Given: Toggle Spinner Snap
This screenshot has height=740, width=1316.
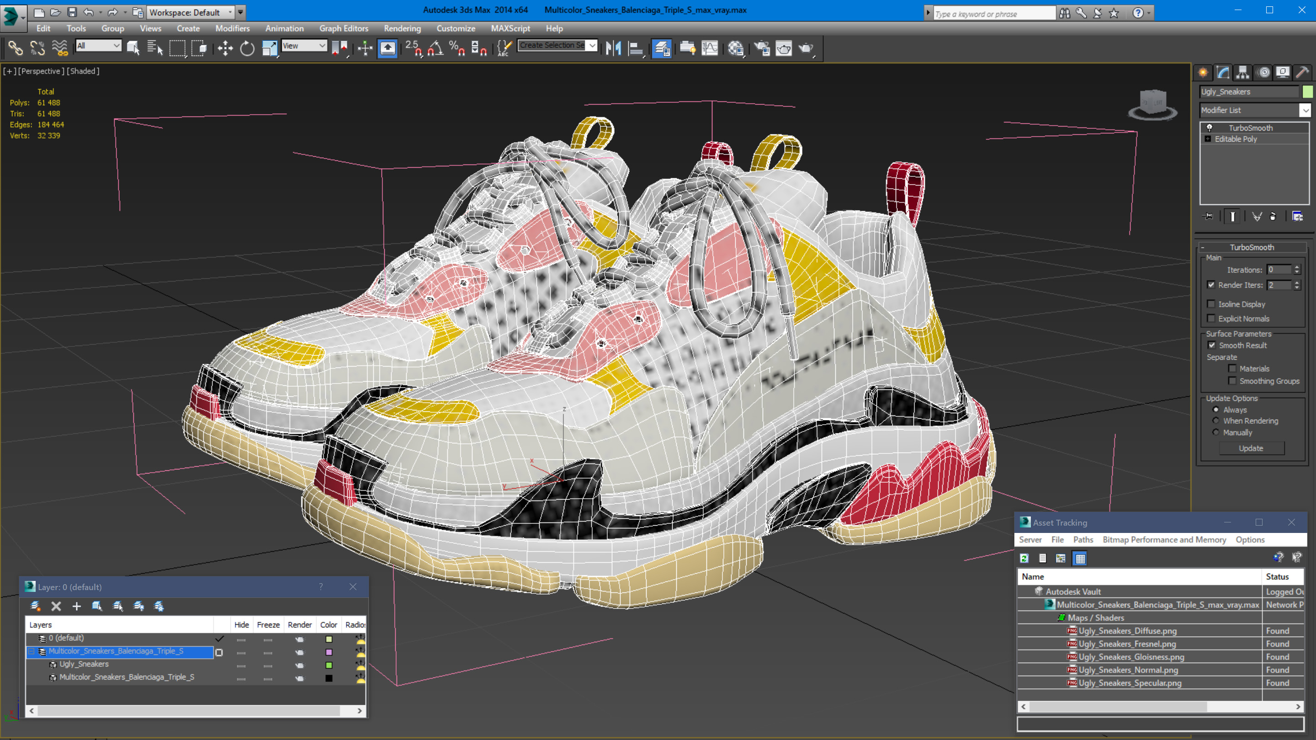Looking at the screenshot, I should tap(479, 48).
